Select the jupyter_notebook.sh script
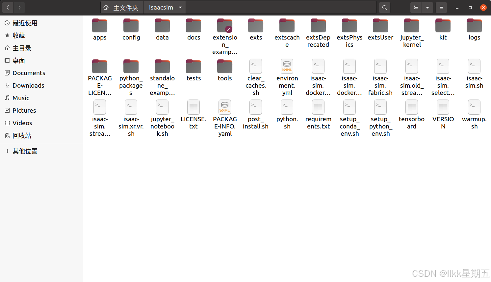Screen dimensions: 491x282 [162, 118]
